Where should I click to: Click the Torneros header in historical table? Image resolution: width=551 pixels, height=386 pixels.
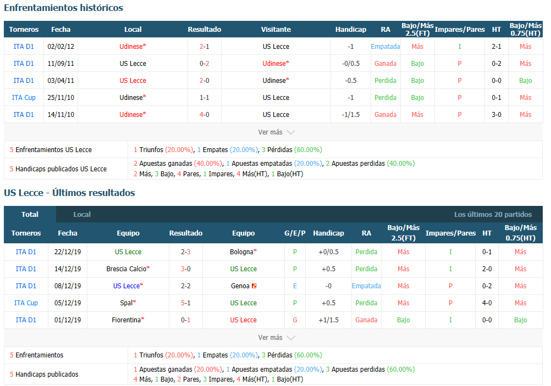coord(24,30)
